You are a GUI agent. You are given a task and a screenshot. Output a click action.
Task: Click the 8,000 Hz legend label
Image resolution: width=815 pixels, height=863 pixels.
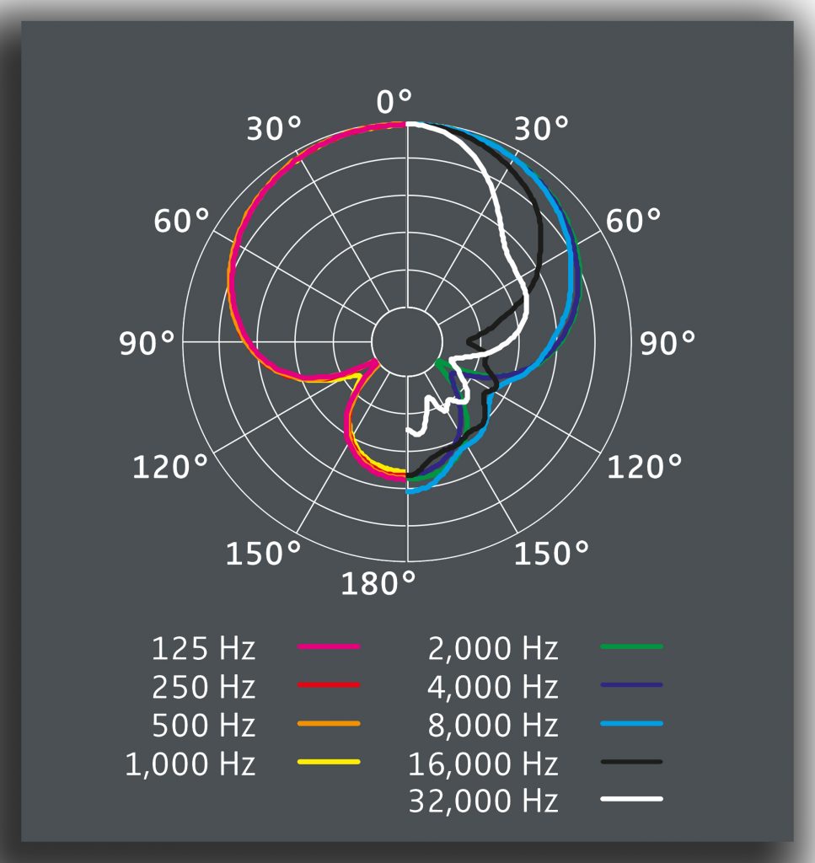click(492, 725)
